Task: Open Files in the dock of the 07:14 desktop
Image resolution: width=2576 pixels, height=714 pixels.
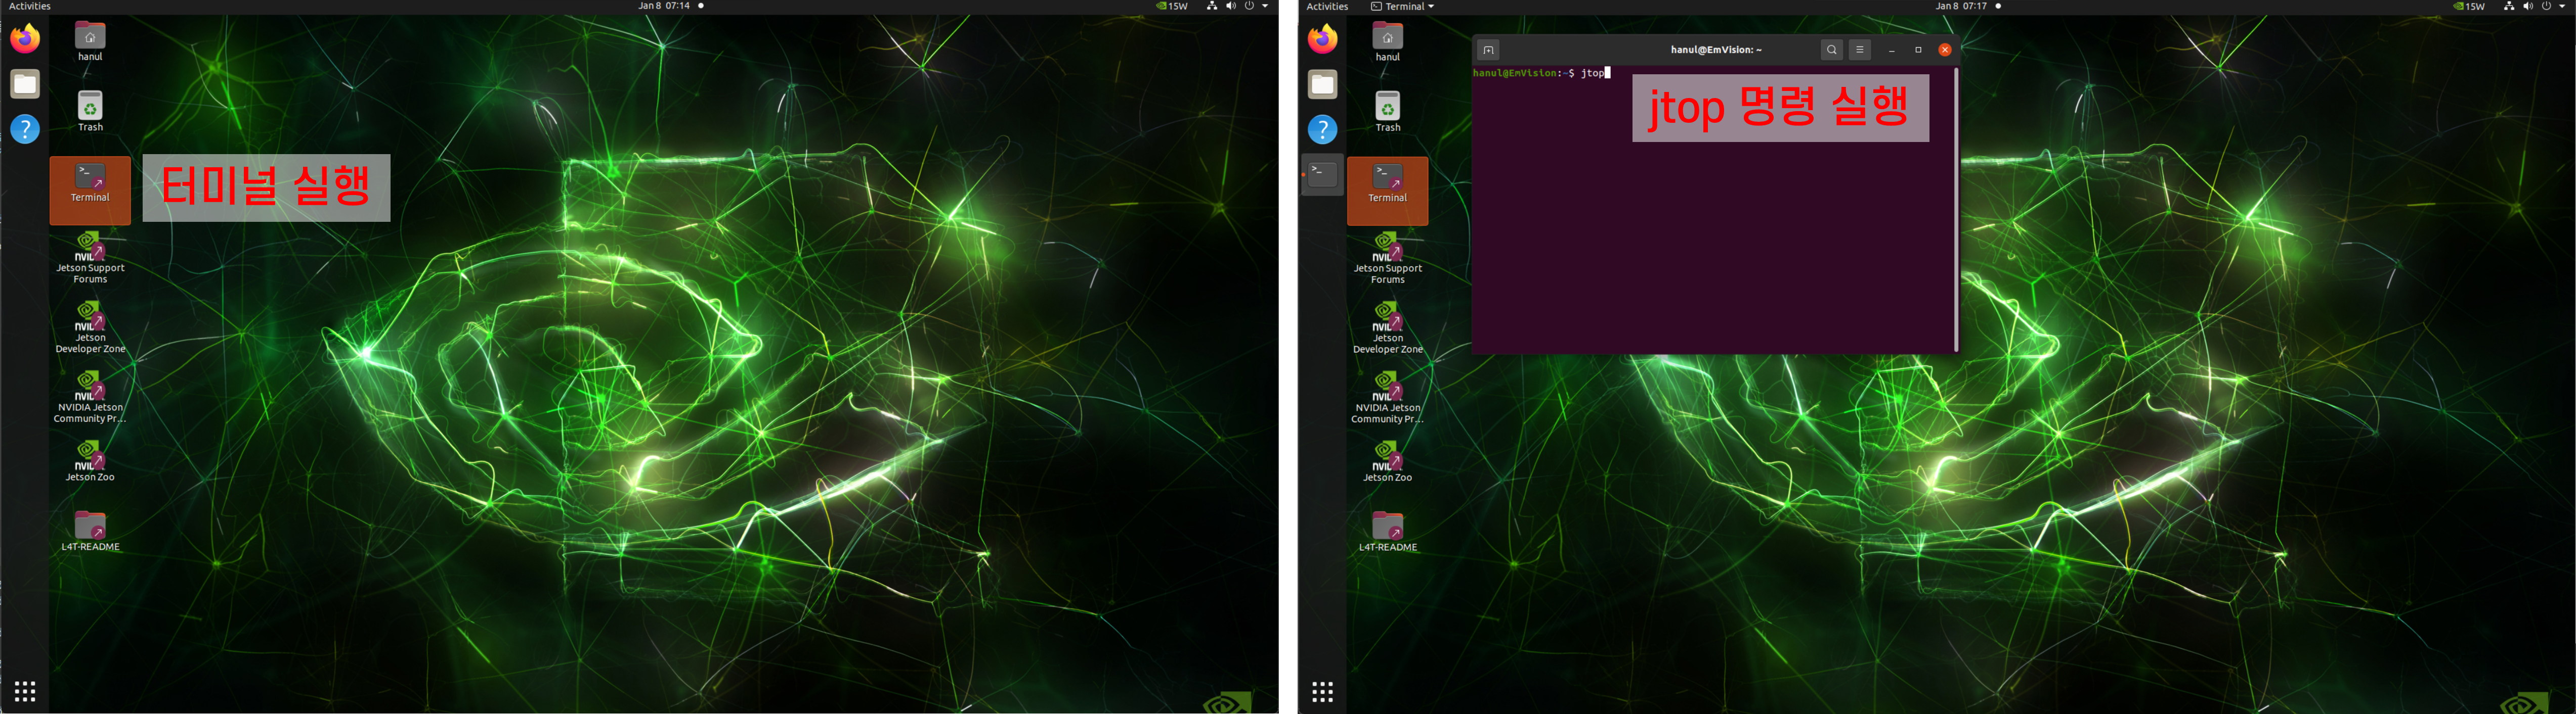Action: pos(25,84)
